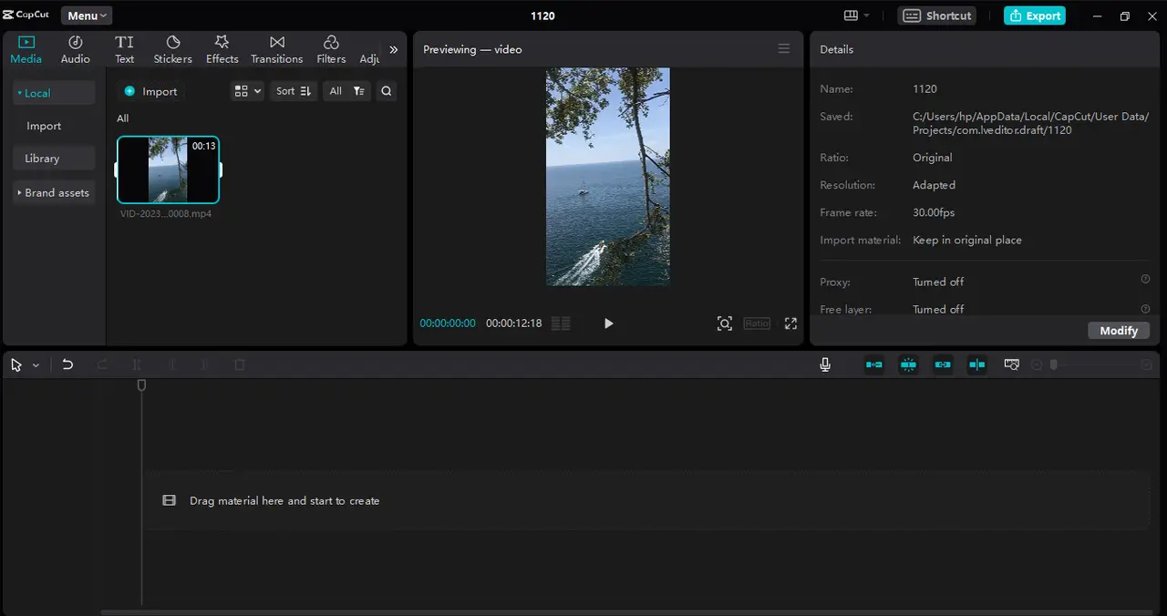Toggle preview axis
Image resolution: width=1167 pixels, height=616 pixels.
click(x=977, y=364)
